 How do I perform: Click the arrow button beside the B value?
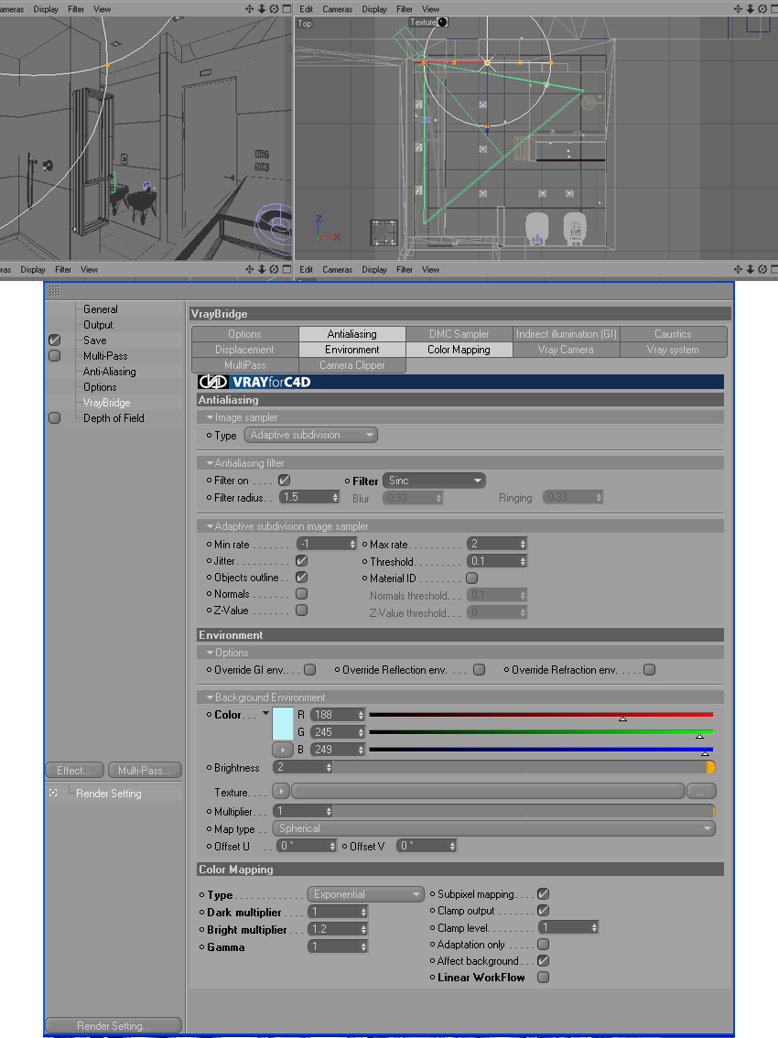283,750
